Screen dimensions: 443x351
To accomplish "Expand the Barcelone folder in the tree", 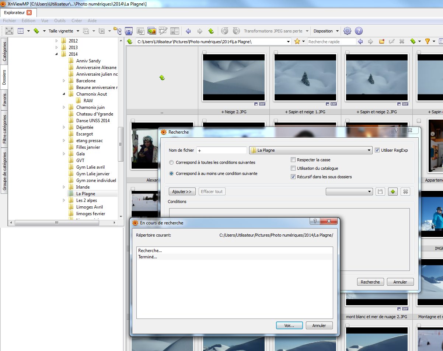I will click(64, 81).
